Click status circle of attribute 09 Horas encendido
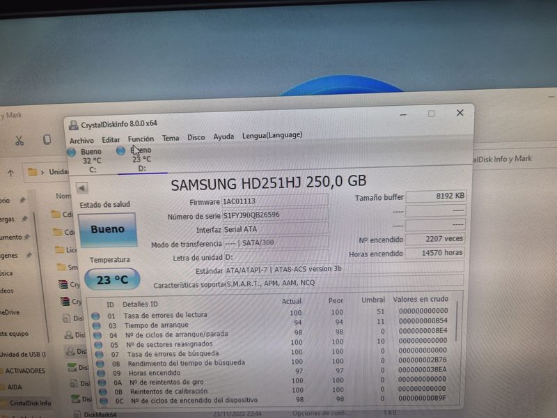 [x=101, y=373]
